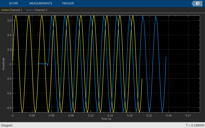Image resolution: width=205 pixels, height=128 pixels.
Task: Click the Stopped status text
Action: coord(7,125)
